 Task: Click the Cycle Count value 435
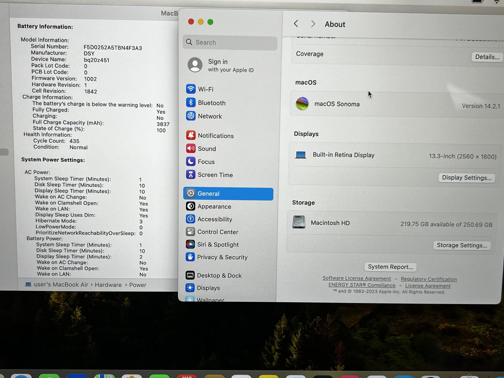tap(74, 141)
